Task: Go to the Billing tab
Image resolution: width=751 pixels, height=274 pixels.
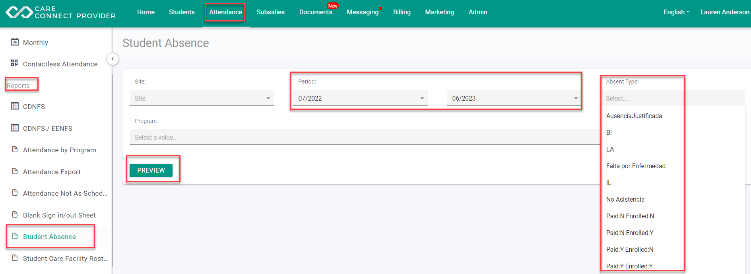Action: 402,12
